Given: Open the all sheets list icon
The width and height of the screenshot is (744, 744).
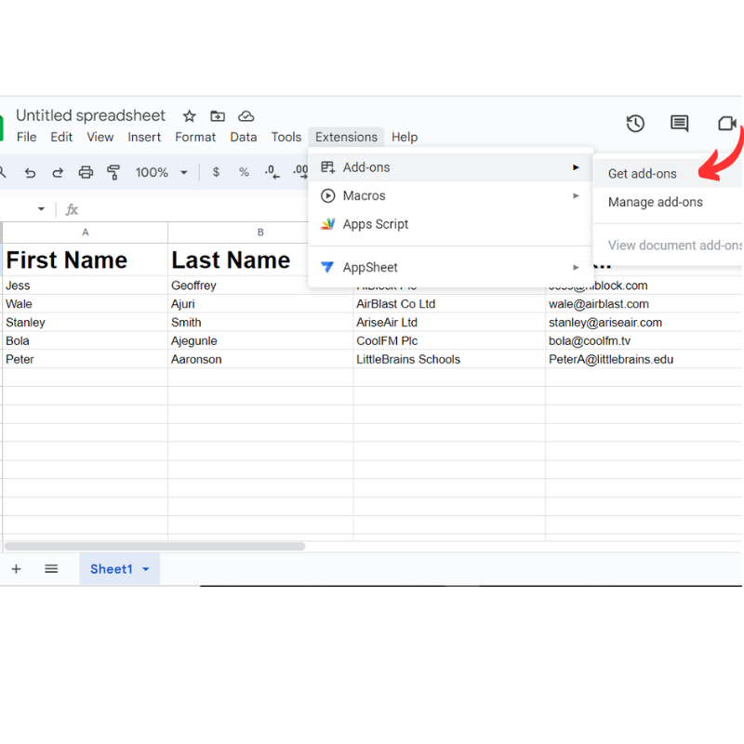Looking at the screenshot, I should [x=51, y=569].
